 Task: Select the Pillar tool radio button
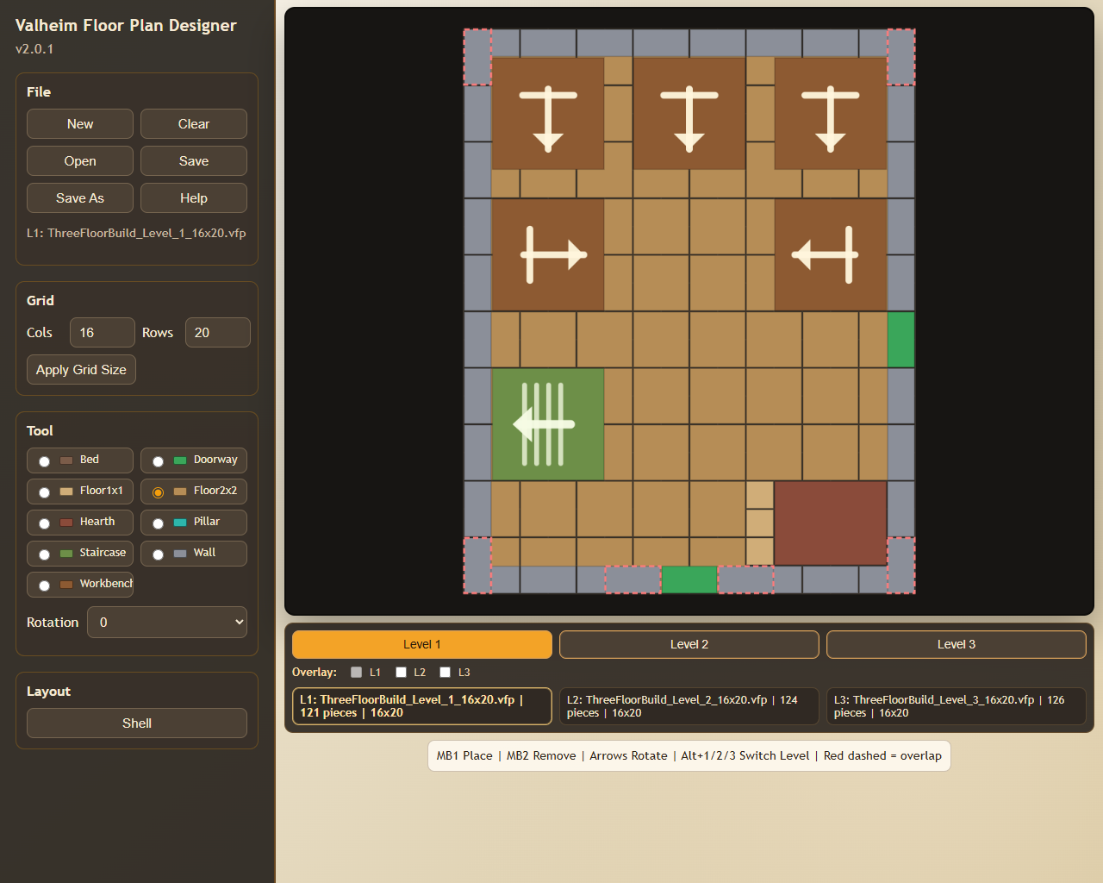(x=158, y=523)
